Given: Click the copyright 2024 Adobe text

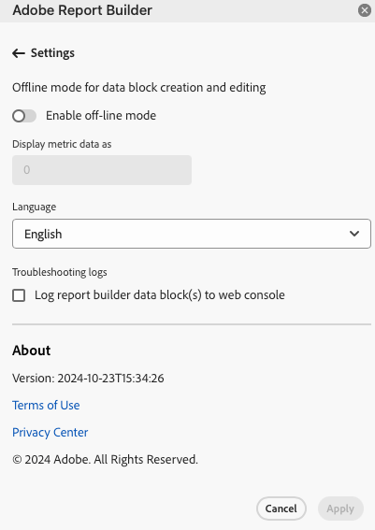Looking at the screenshot, I should tap(105, 459).
